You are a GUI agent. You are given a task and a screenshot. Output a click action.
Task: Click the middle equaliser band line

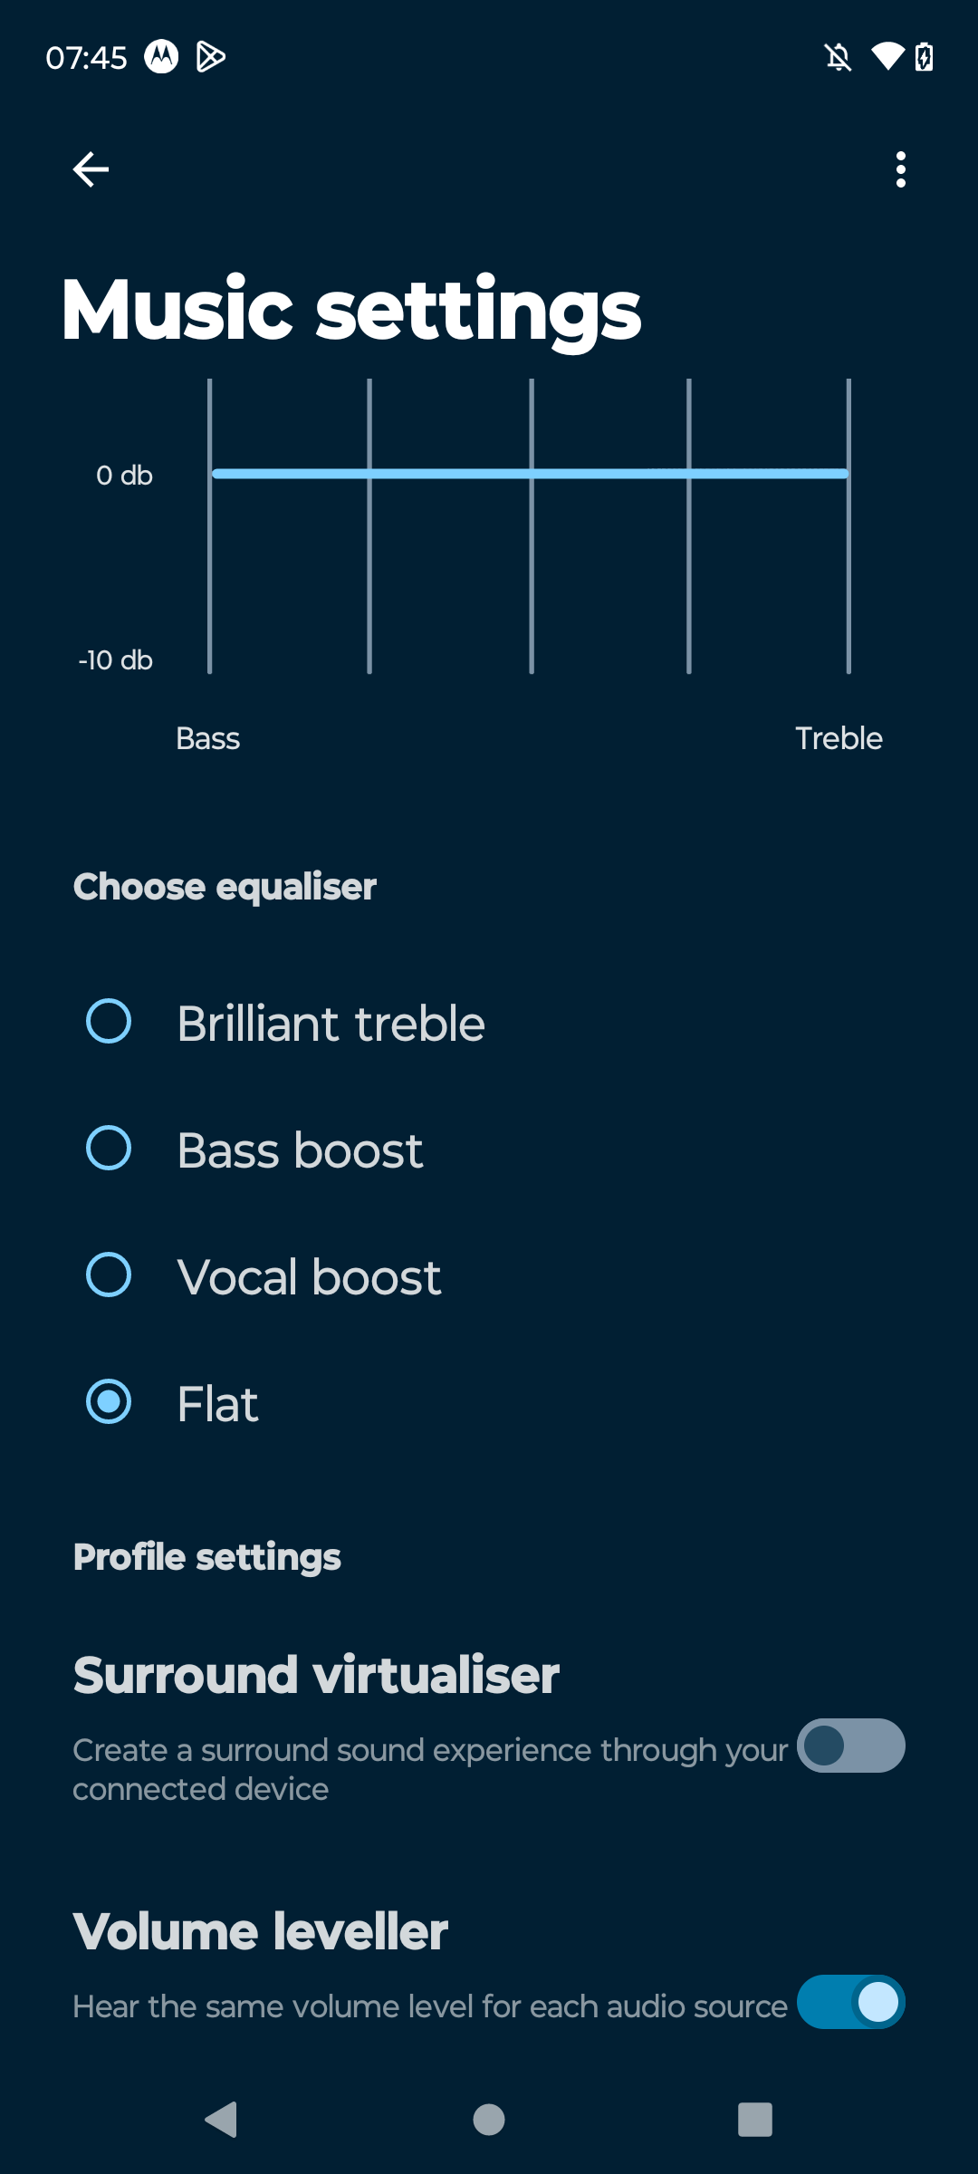532,526
